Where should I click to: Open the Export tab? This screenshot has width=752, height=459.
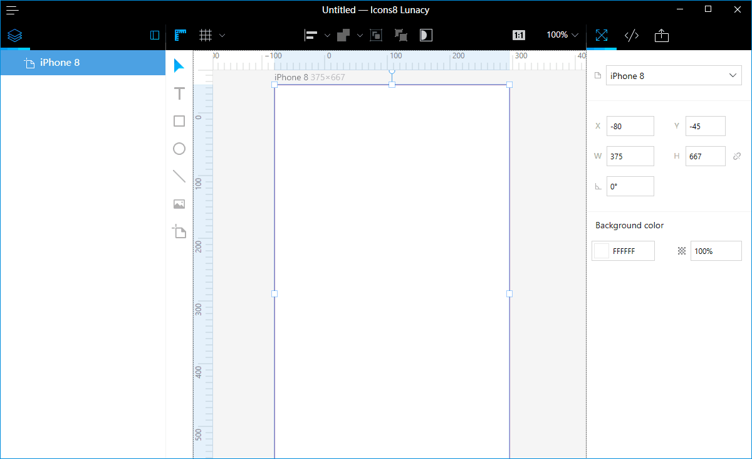tap(662, 35)
